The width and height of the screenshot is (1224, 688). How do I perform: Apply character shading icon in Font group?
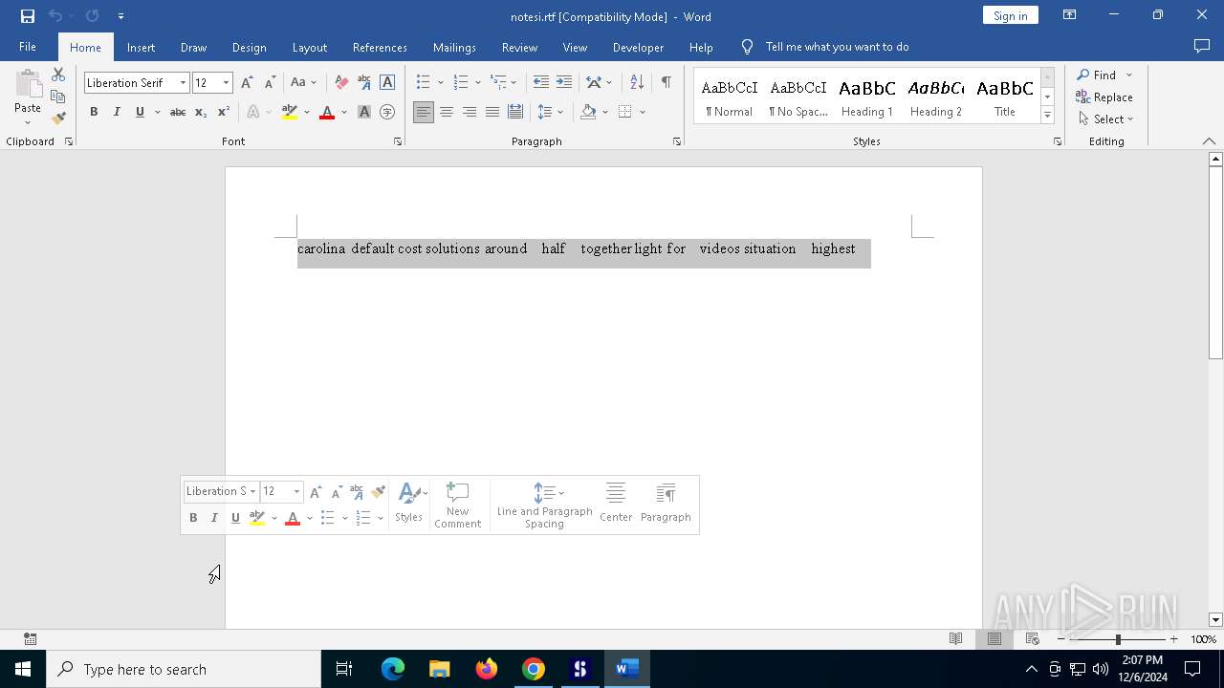click(x=364, y=112)
